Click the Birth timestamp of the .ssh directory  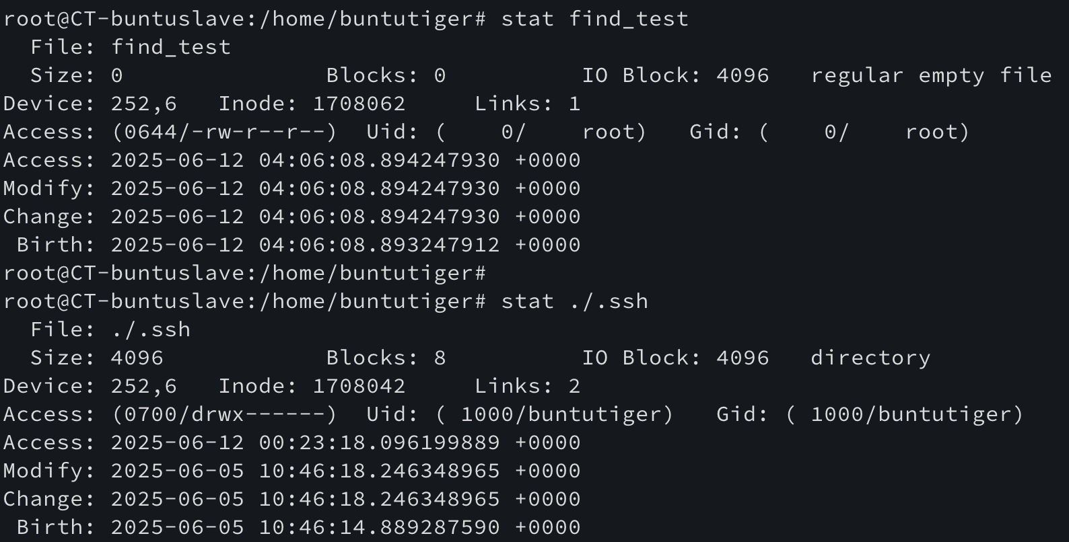click(x=345, y=527)
